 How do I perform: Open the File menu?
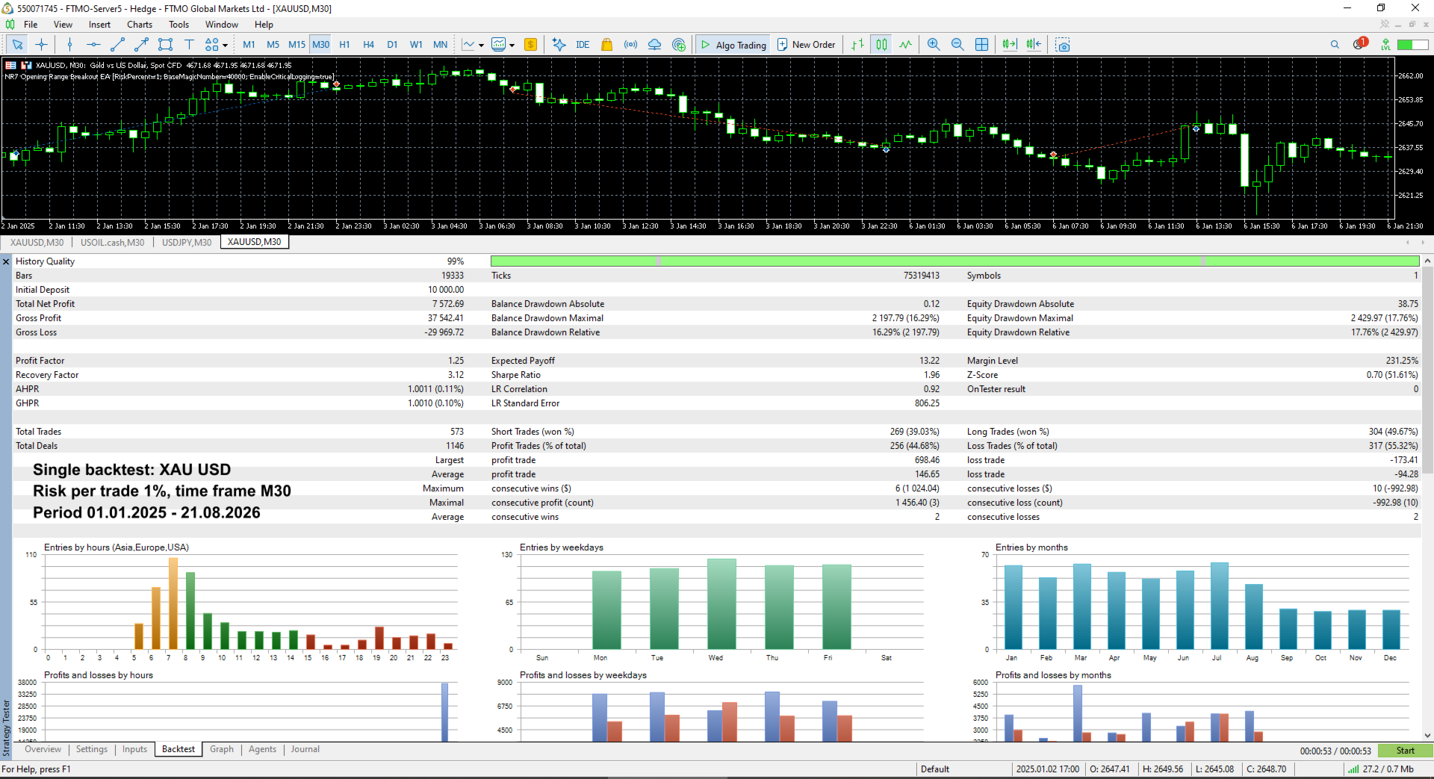tap(31, 25)
